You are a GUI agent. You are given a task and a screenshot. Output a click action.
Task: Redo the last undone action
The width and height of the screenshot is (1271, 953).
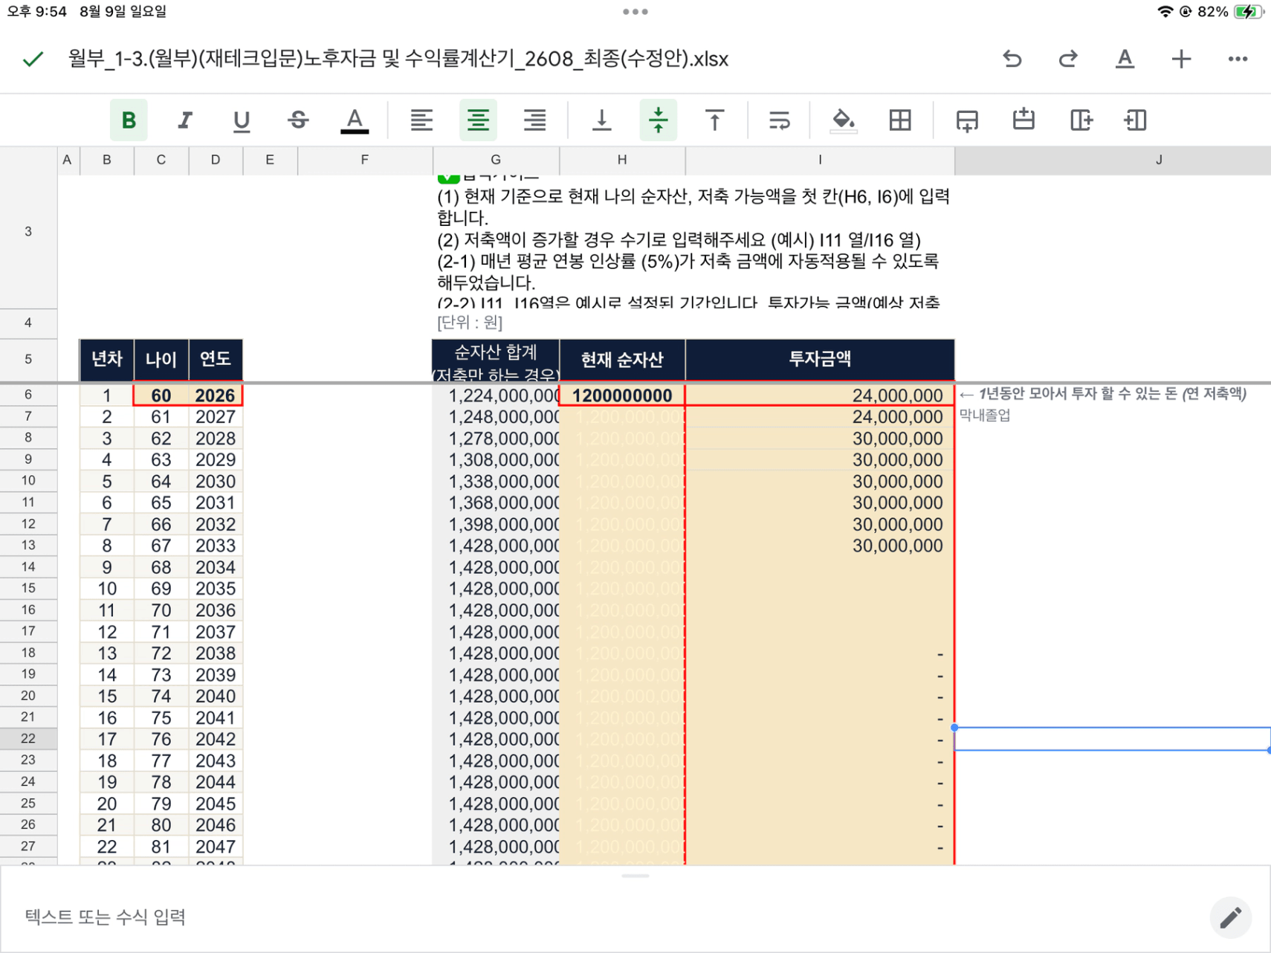pos(1068,59)
